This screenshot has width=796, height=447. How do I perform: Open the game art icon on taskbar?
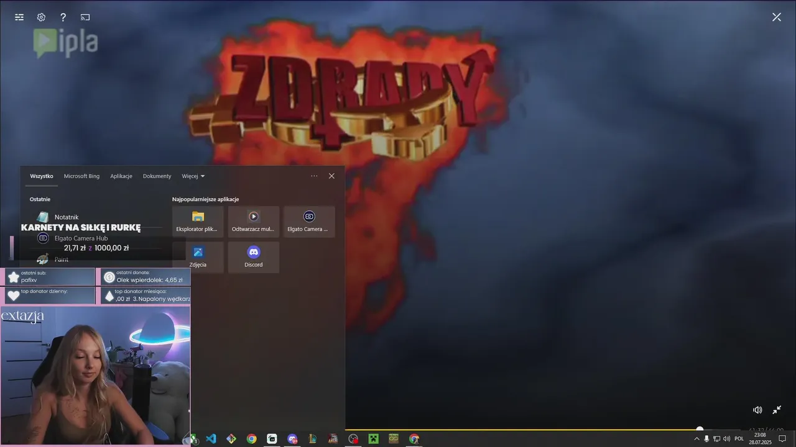click(x=333, y=438)
